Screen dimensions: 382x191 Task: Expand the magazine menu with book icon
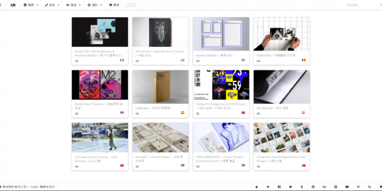click(x=31, y=5)
